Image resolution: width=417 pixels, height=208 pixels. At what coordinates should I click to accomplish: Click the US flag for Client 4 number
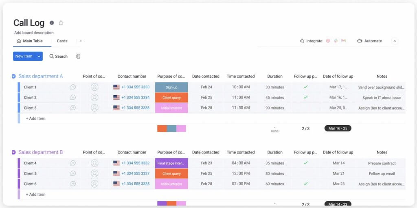tap(116, 163)
